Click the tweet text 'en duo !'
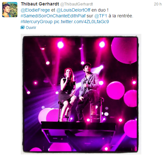Image resolution: width=163 pixels, height=159 pixels. pyautogui.click(x=100, y=10)
